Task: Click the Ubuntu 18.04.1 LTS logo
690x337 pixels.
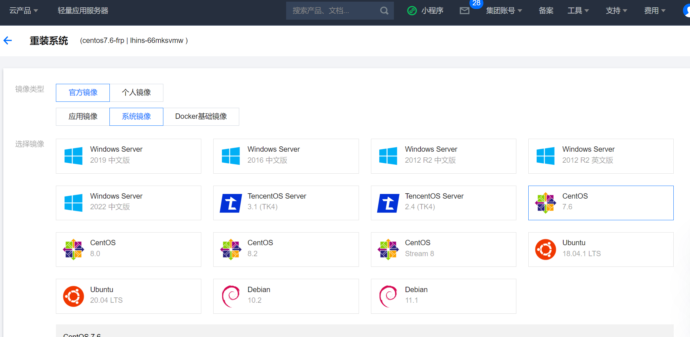Action: pyautogui.click(x=546, y=250)
